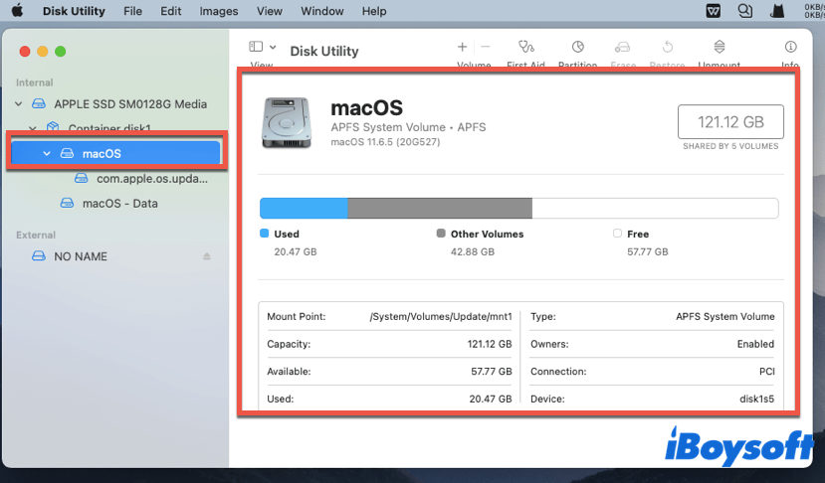
Task: Click the Capacity value 121.12 GB
Action: pyautogui.click(x=490, y=344)
